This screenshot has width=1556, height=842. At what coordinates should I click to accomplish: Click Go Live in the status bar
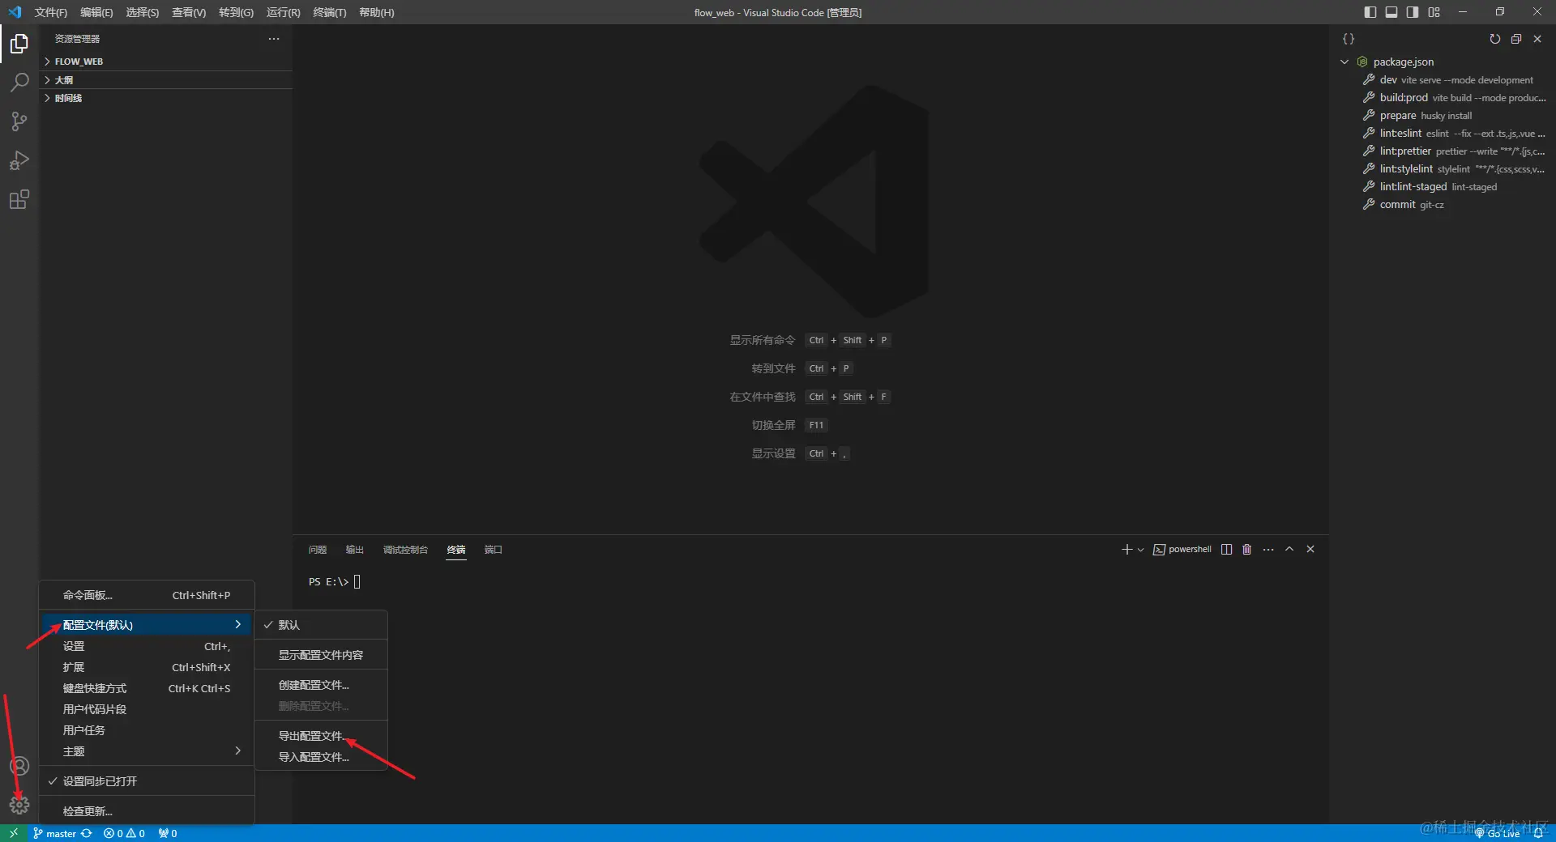(x=1497, y=833)
